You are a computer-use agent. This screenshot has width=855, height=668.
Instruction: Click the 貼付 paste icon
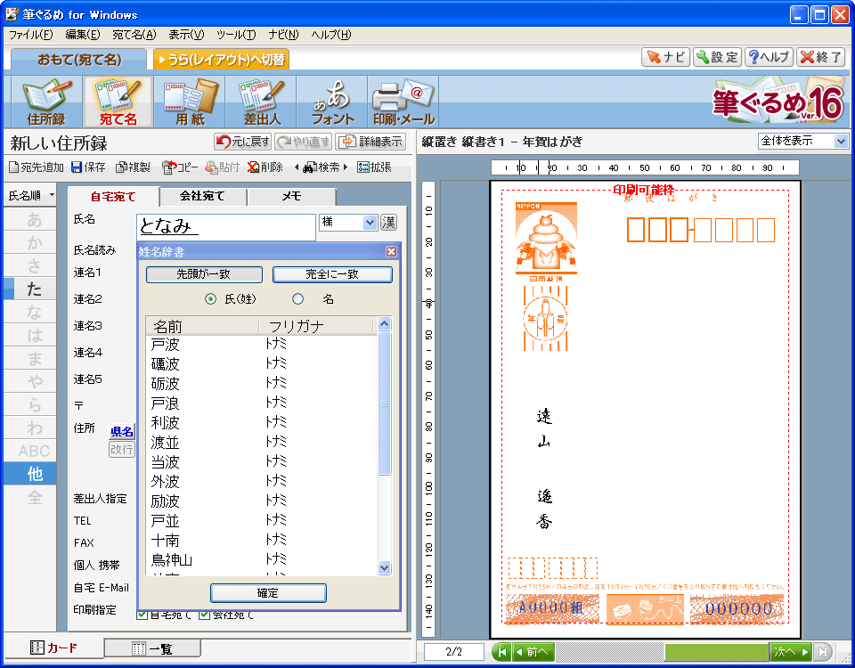click(222, 167)
